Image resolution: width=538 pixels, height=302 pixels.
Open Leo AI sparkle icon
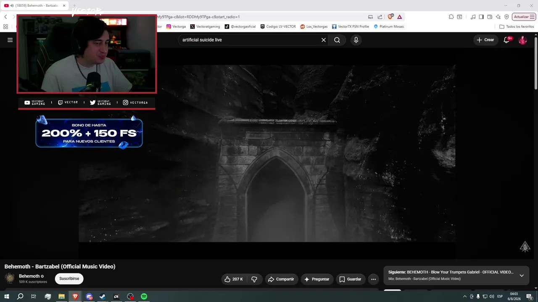(498, 17)
